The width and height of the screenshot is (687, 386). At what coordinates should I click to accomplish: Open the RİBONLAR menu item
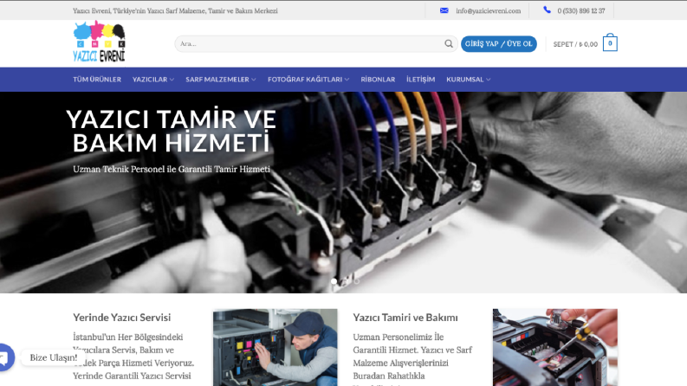(378, 80)
